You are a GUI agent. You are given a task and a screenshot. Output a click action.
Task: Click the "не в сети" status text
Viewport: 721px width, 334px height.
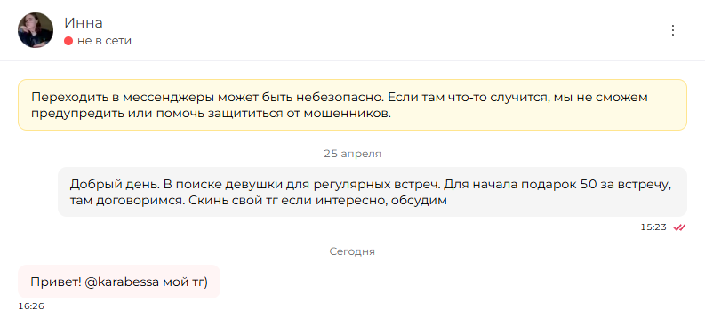pyautogui.click(x=104, y=41)
